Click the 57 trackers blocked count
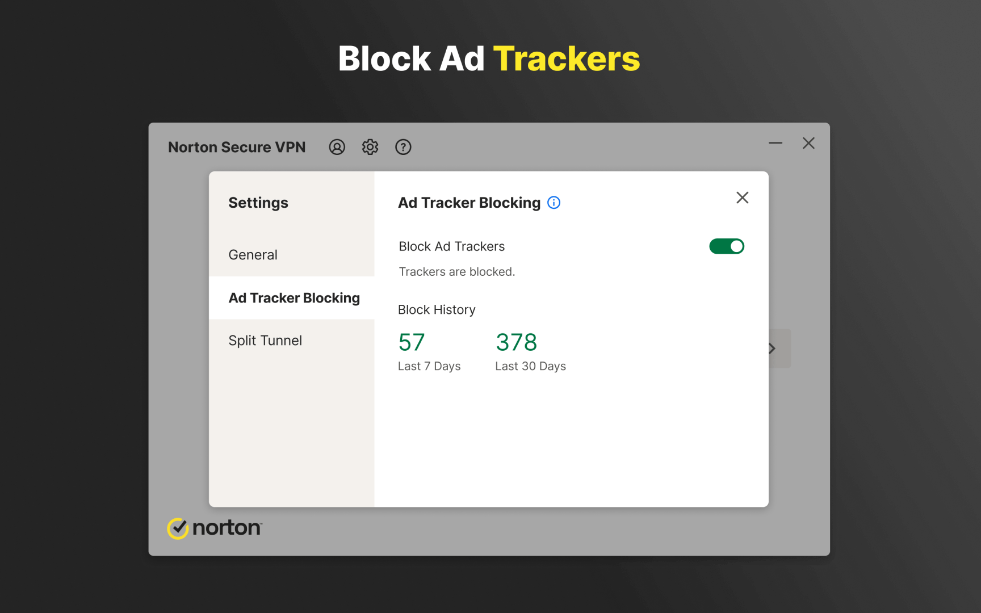Screen dimensions: 981x613 click(x=412, y=342)
